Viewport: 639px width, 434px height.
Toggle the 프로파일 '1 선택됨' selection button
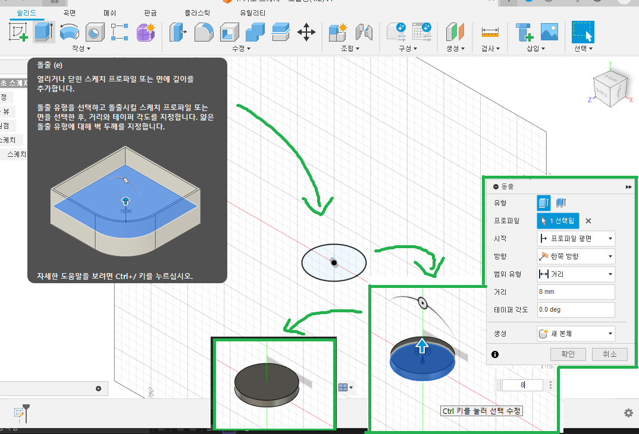[558, 221]
